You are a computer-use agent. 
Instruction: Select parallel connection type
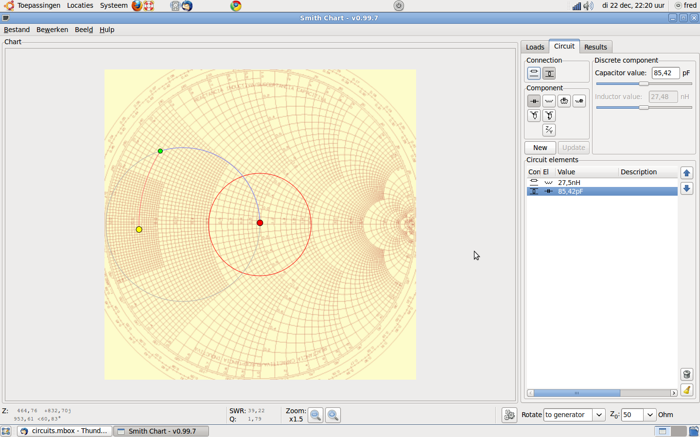click(x=549, y=73)
